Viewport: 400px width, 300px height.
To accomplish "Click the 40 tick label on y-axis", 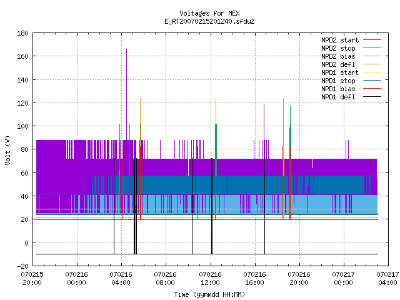I will [x=24, y=196].
